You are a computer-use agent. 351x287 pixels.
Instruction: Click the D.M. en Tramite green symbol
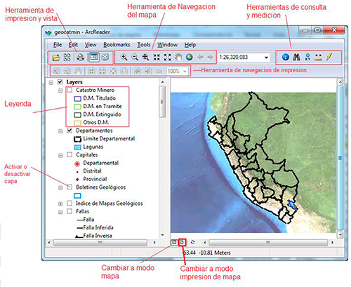[77, 107]
